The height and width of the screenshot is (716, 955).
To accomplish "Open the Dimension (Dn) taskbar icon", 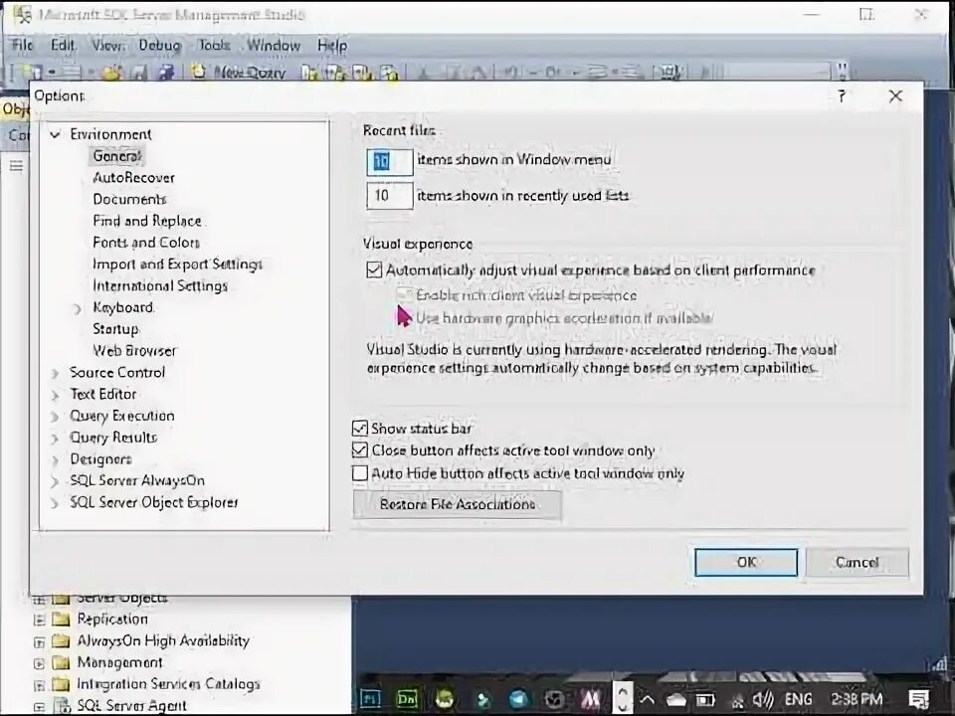I will click(x=407, y=699).
